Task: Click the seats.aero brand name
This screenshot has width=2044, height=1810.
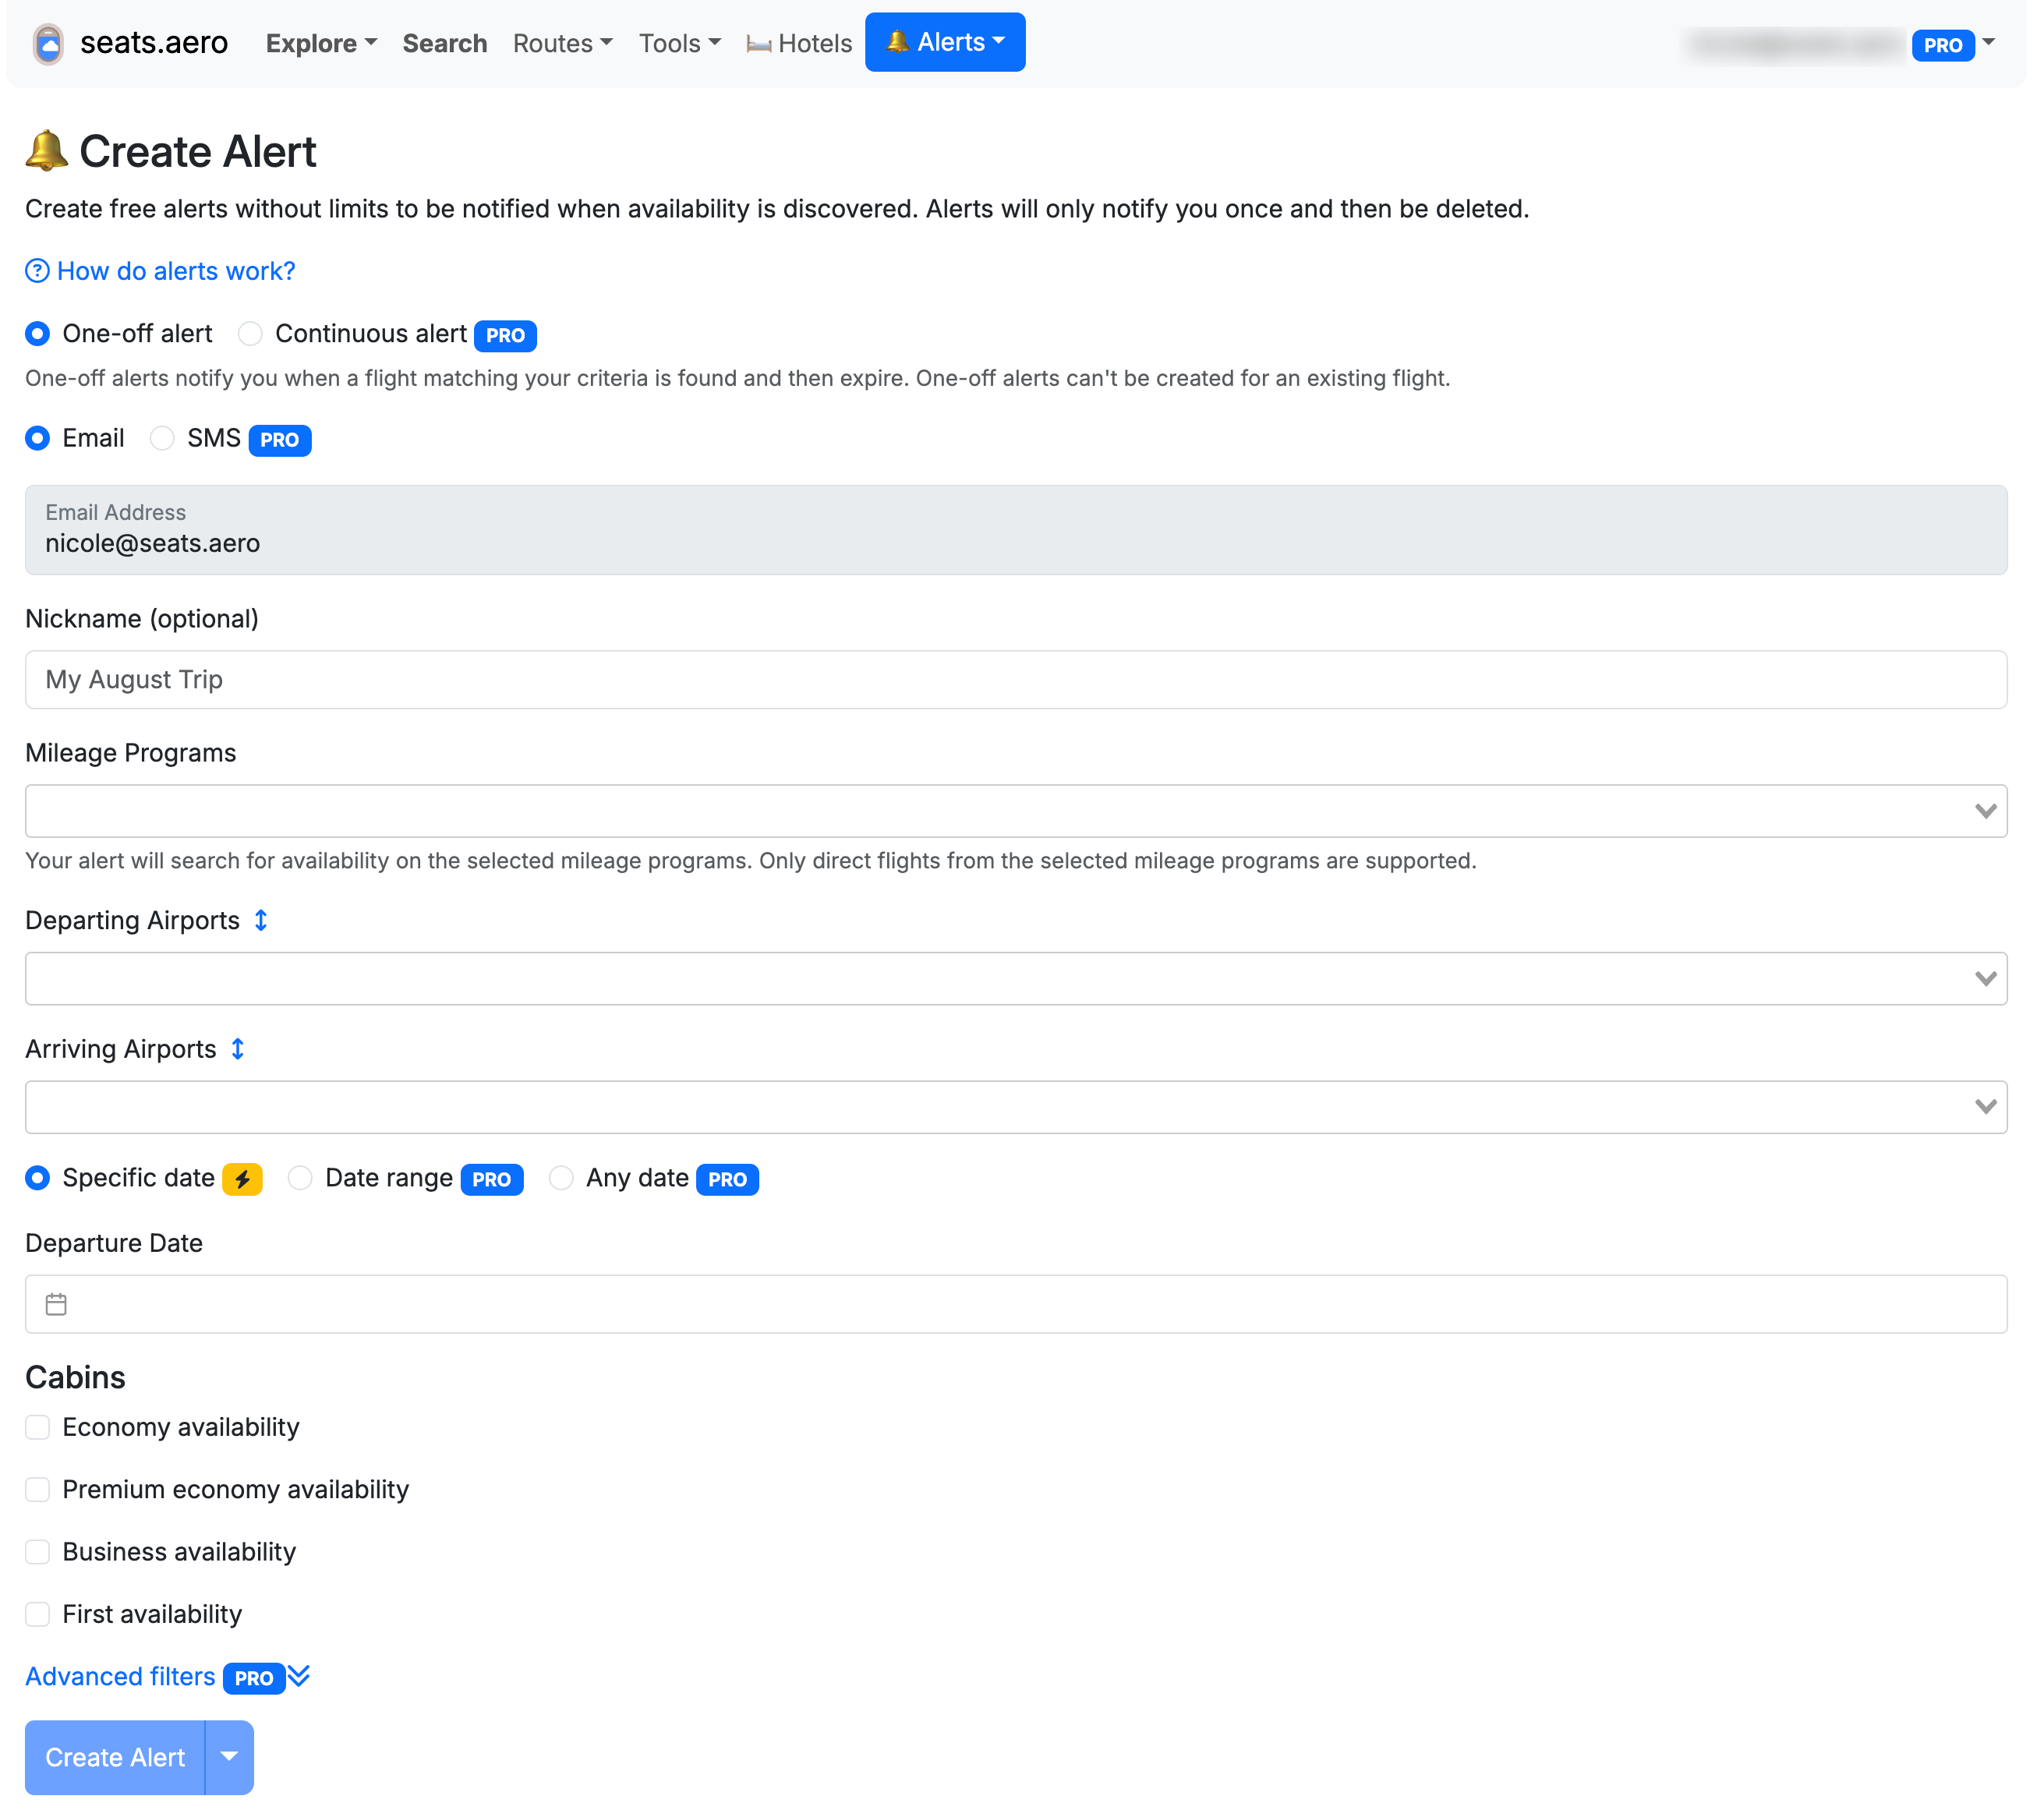Action: point(154,43)
